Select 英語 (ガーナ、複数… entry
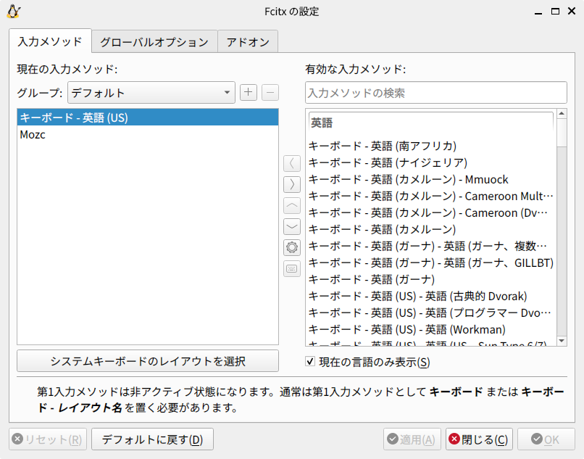Viewport: 584px width, 459px height. coord(431,246)
